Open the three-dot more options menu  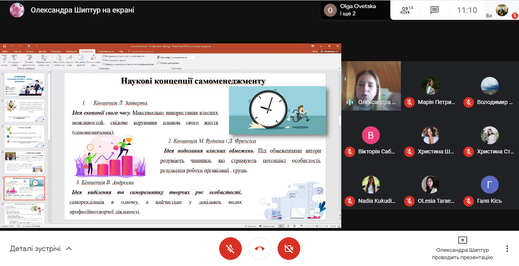tap(507, 249)
